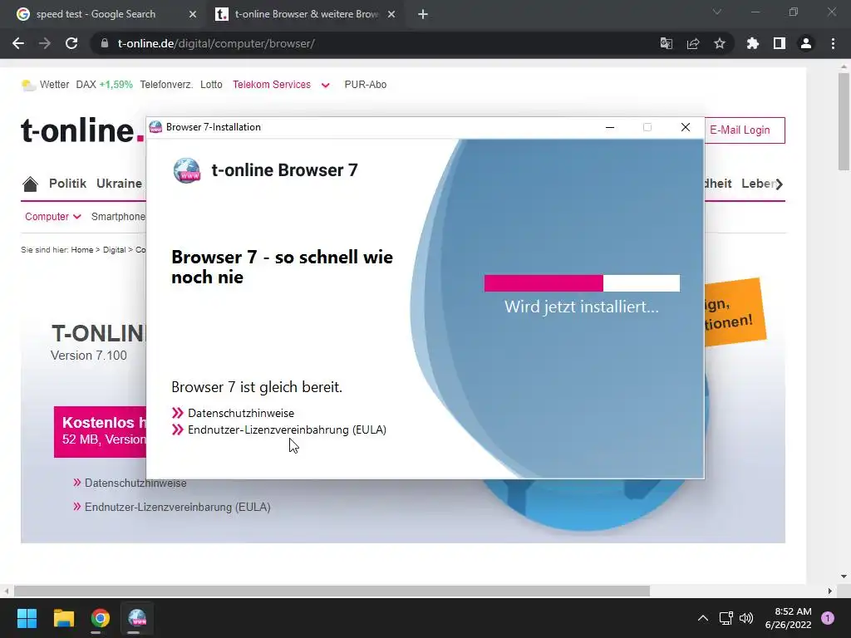View site info via the padlock icon
The height and width of the screenshot is (638, 851).
click(105, 43)
